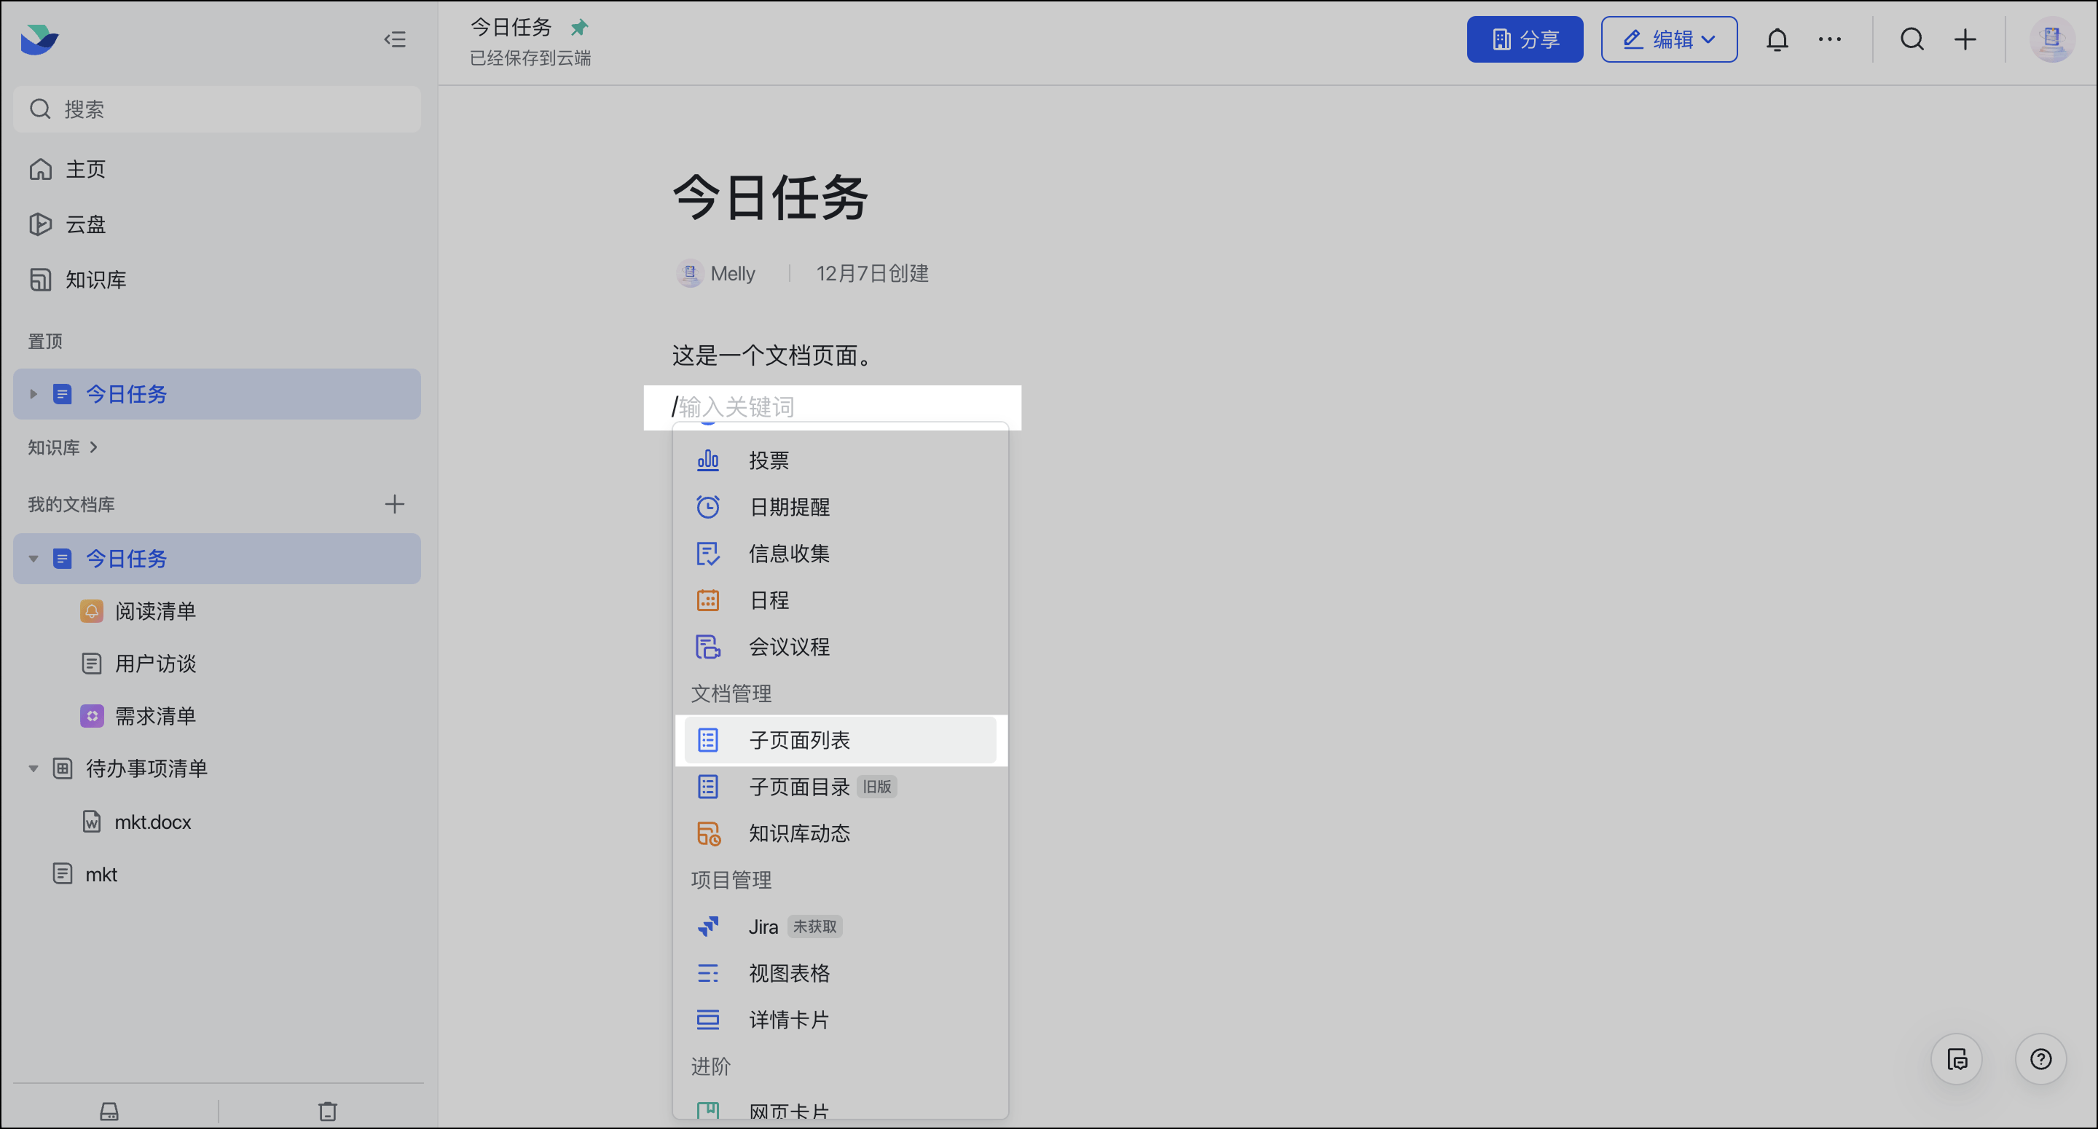Expand the 待办事项清单 tree item
Screen dimensions: 2098x1129
33,767
